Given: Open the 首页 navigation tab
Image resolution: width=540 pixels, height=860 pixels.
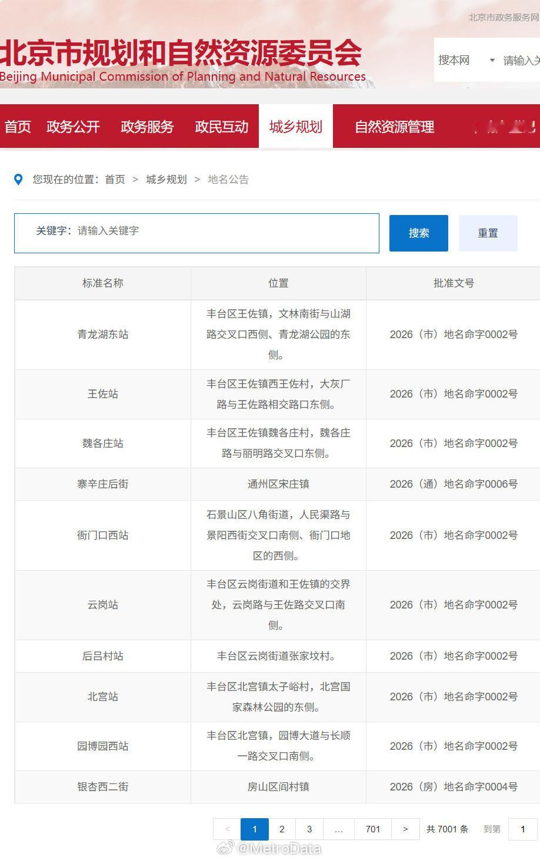Looking at the screenshot, I should click(x=18, y=127).
